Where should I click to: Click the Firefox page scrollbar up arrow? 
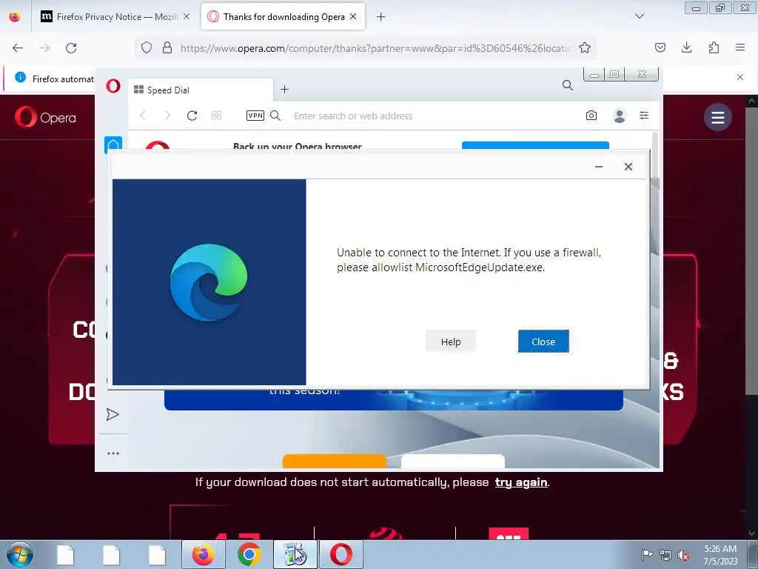(751, 101)
